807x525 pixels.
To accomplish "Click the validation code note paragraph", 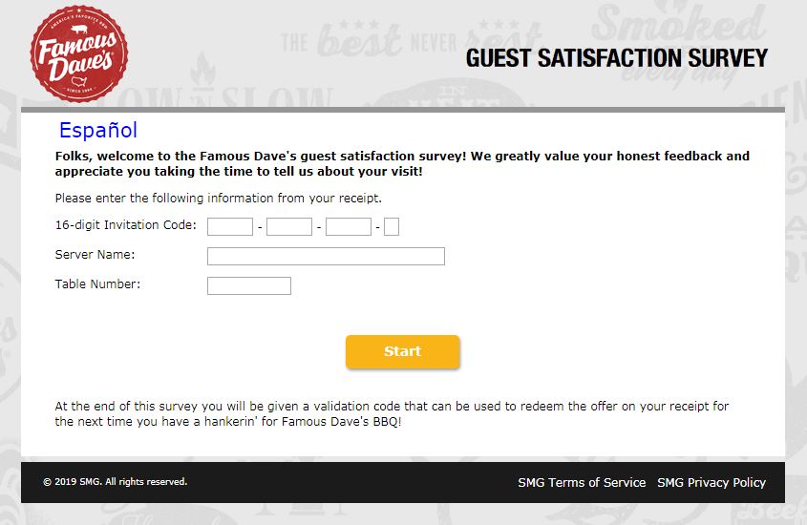I will [x=392, y=413].
